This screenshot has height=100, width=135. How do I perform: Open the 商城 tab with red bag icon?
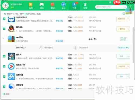53,6
